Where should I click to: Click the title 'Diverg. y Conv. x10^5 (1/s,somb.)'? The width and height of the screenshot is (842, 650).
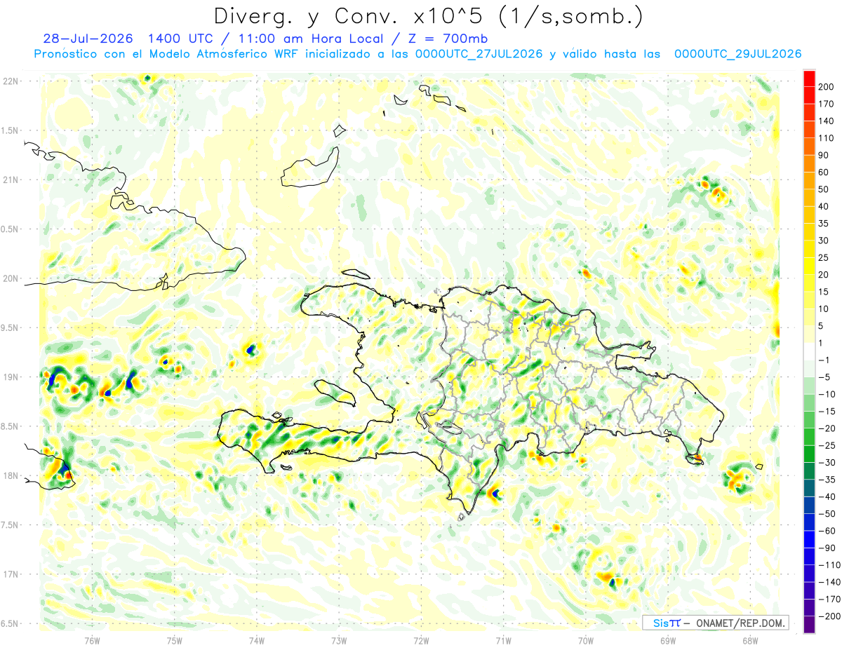(428, 15)
